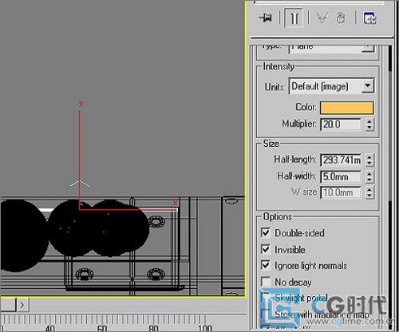Uncheck the Invisible option
Image resolution: width=399 pixels, height=332 pixels.
[266, 249]
